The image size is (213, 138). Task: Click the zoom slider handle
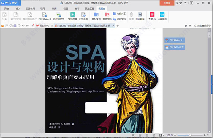click(x=190, y=135)
